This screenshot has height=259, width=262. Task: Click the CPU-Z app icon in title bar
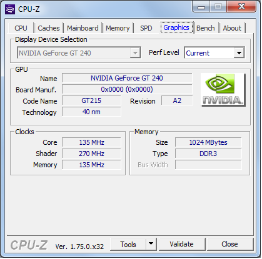click(x=10, y=9)
